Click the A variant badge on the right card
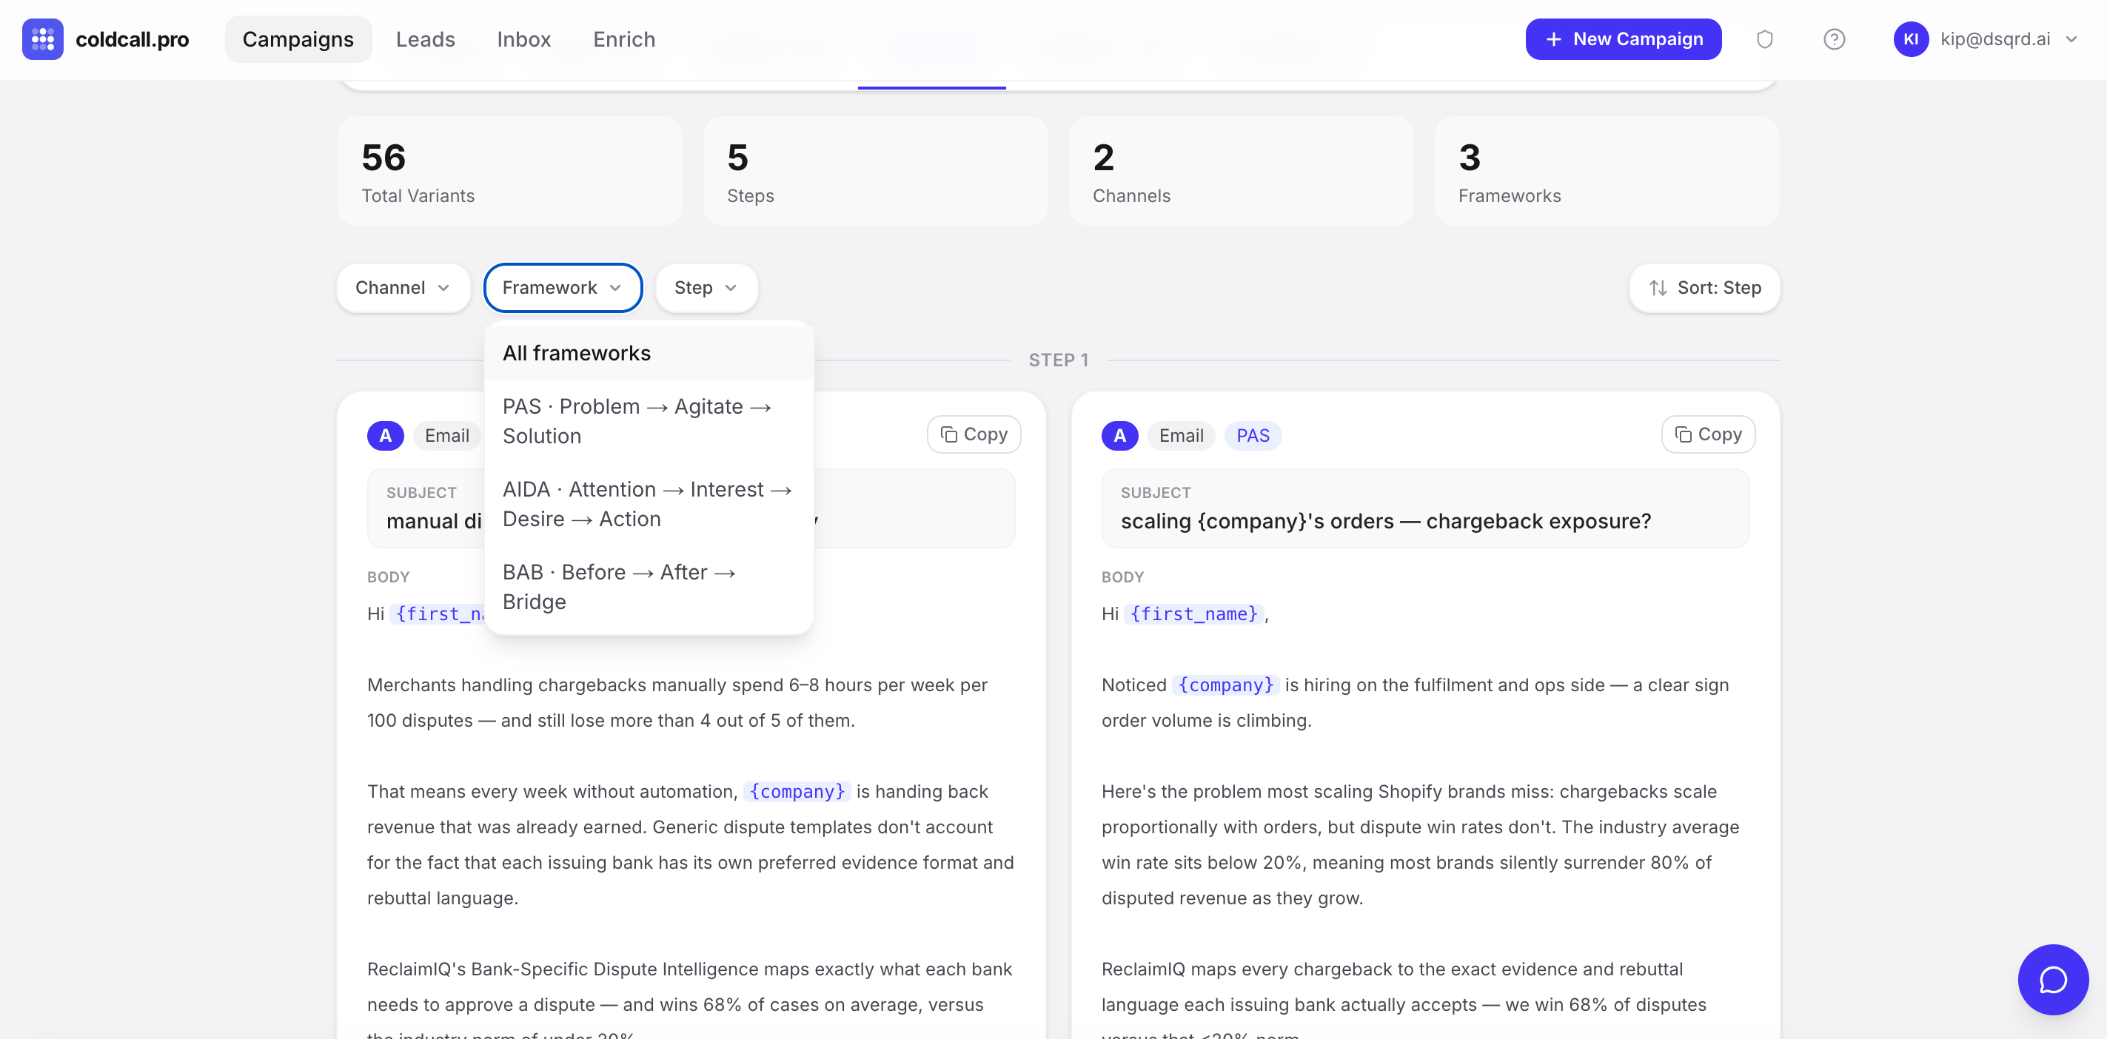This screenshot has height=1039, width=2107. pos(1119,436)
